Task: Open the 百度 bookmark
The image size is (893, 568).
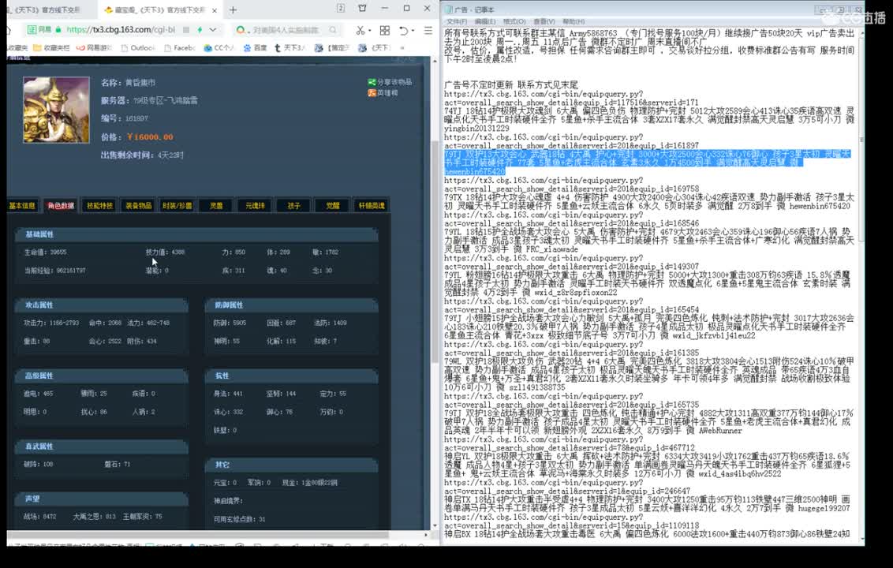Action: pyautogui.click(x=255, y=48)
